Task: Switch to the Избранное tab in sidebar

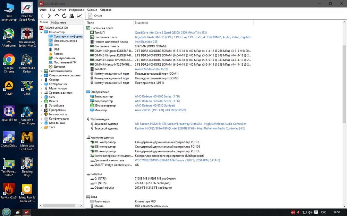Action: (58, 22)
